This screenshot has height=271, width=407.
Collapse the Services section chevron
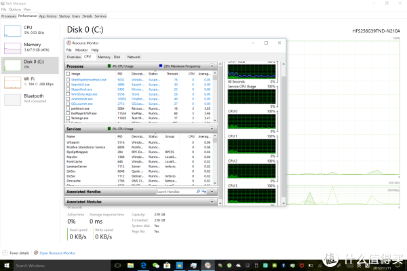[212, 129]
